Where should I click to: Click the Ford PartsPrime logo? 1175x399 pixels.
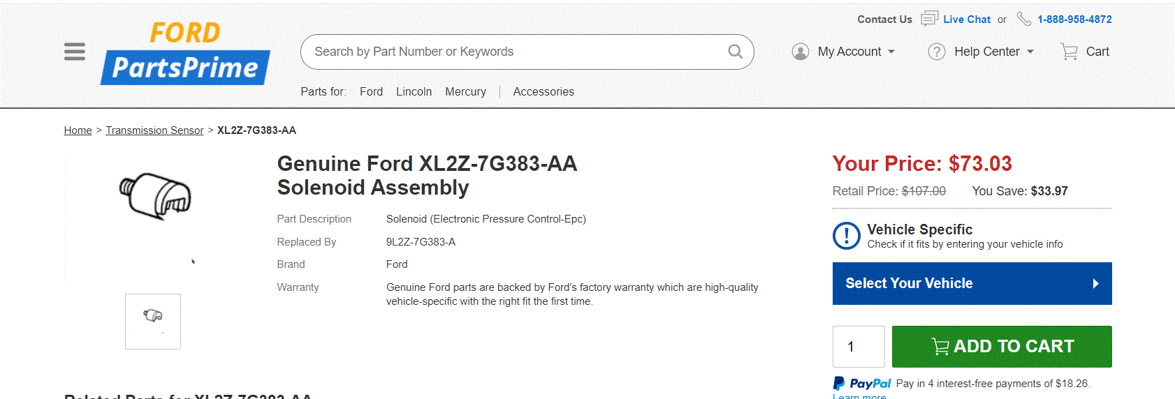coord(186,54)
